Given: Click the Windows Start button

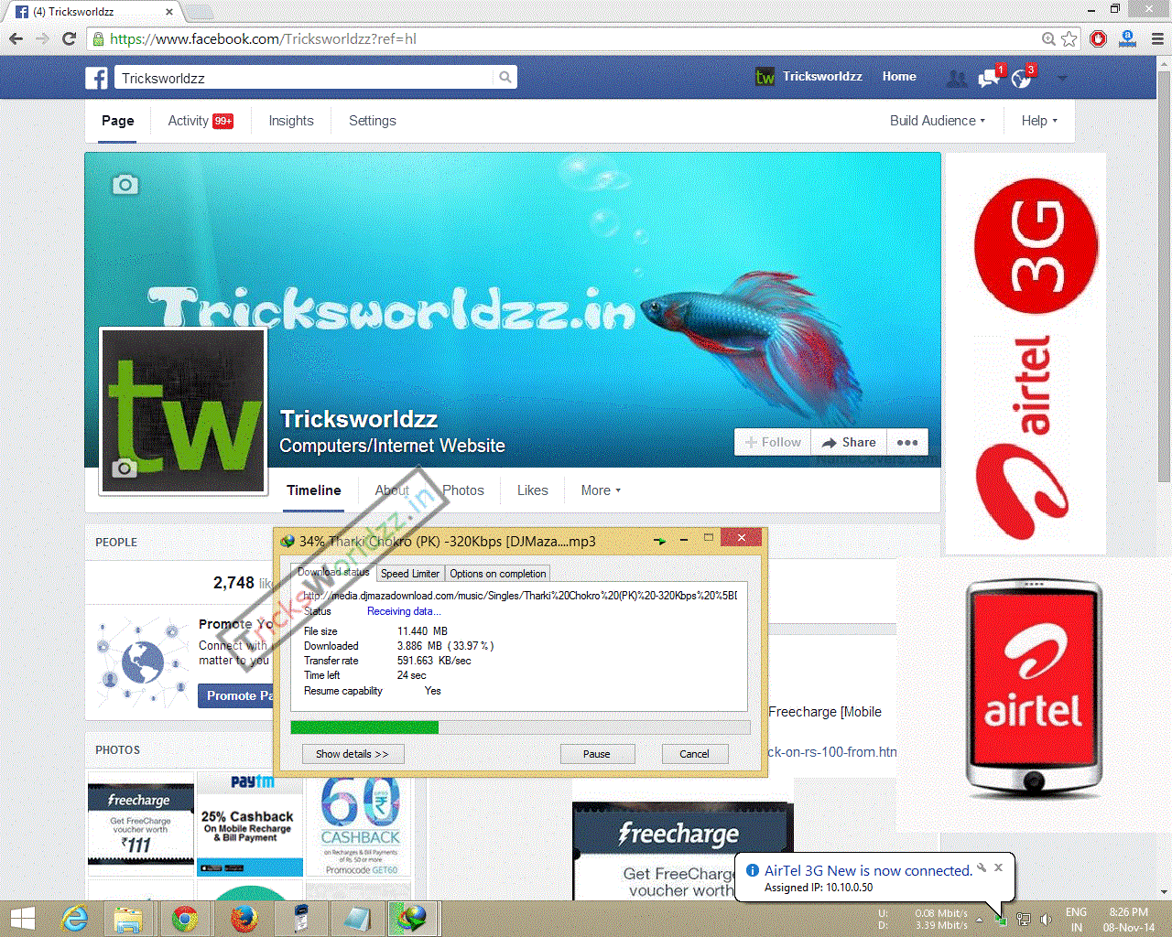Looking at the screenshot, I should pos(23,918).
